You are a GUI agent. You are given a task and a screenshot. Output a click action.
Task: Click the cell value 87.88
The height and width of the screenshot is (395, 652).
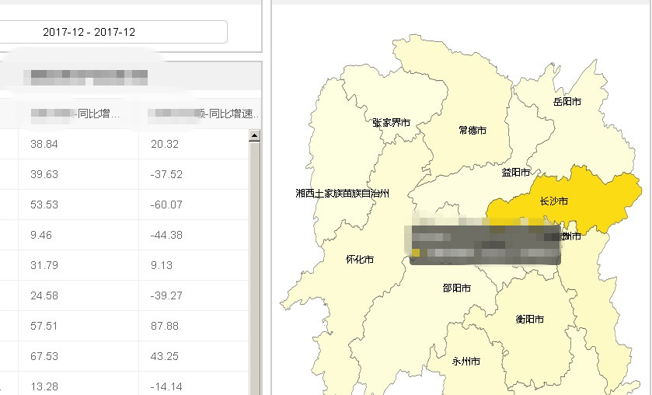click(165, 327)
